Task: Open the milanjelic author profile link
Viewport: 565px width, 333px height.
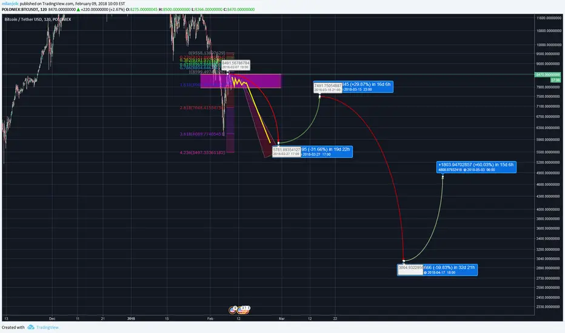Action: coord(10,4)
